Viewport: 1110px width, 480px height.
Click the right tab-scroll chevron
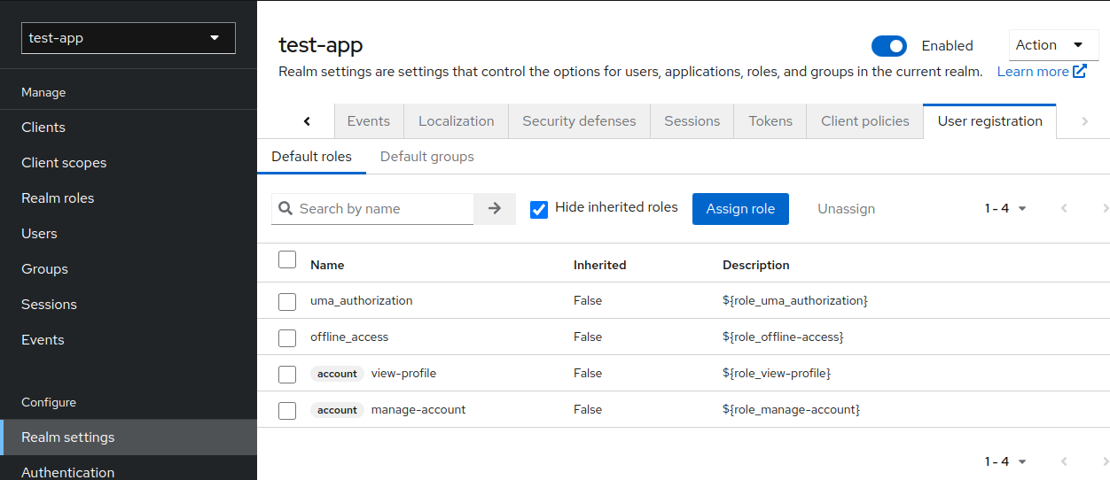click(1084, 121)
